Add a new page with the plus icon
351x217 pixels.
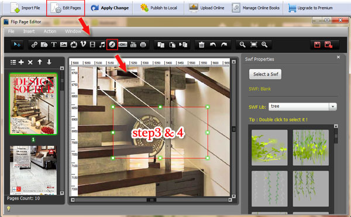21,62
